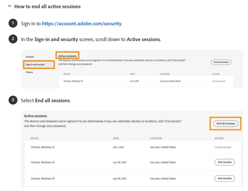Screen dimensions: 248x191
Task: Click the DATE column header in lower table
Action: point(116,138)
